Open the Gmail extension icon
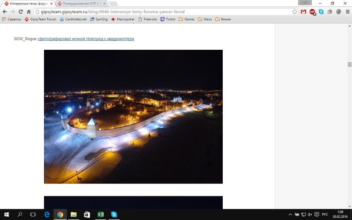This screenshot has width=352, height=220. point(303,12)
